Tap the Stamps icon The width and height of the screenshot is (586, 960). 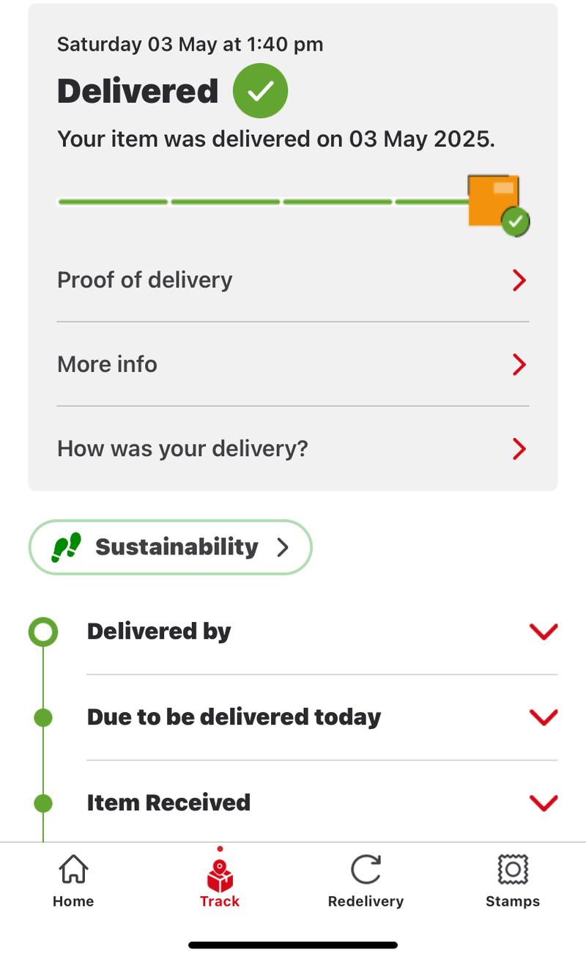coord(513,870)
